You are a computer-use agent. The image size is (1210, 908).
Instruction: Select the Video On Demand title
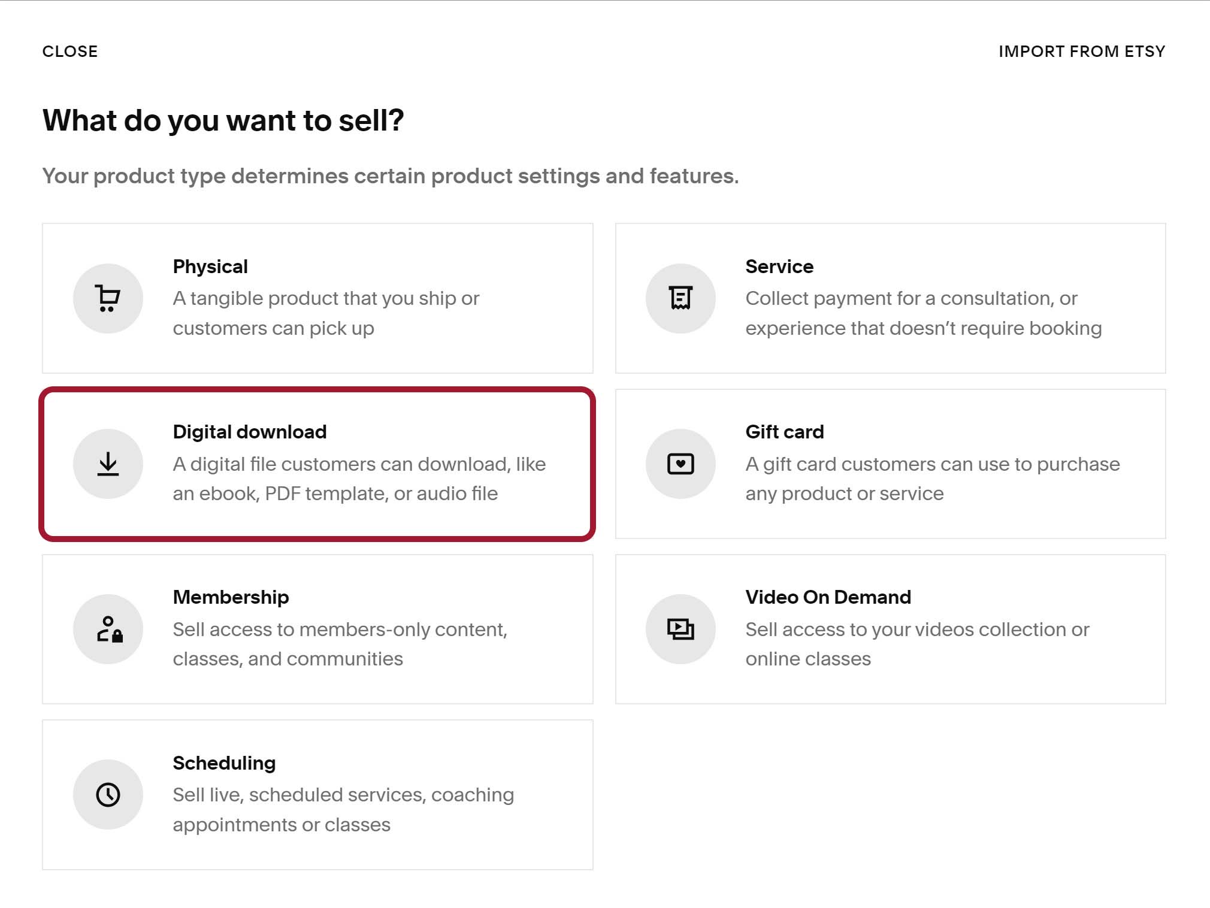click(x=828, y=597)
